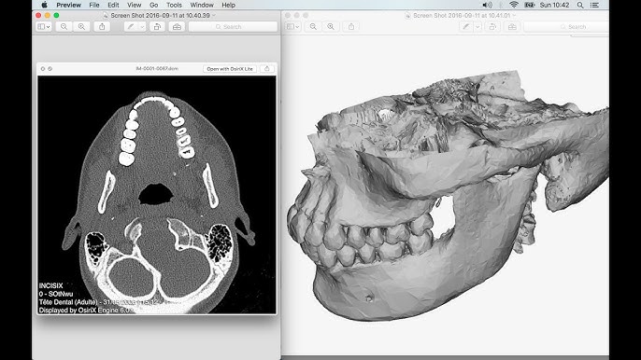Open the Preview application menu
This screenshot has height=360, width=641.
[69, 5]
